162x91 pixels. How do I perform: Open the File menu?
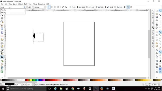(x=2, y=4)
